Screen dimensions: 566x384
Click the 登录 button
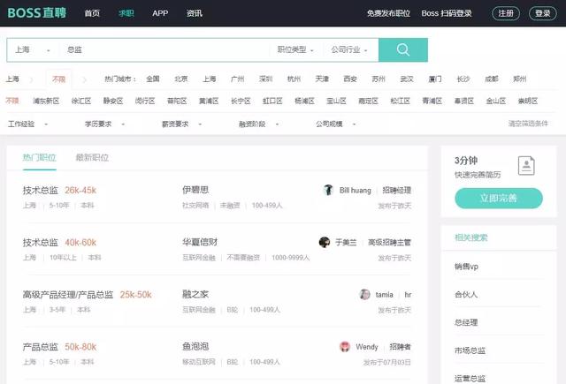coord(542,13)
